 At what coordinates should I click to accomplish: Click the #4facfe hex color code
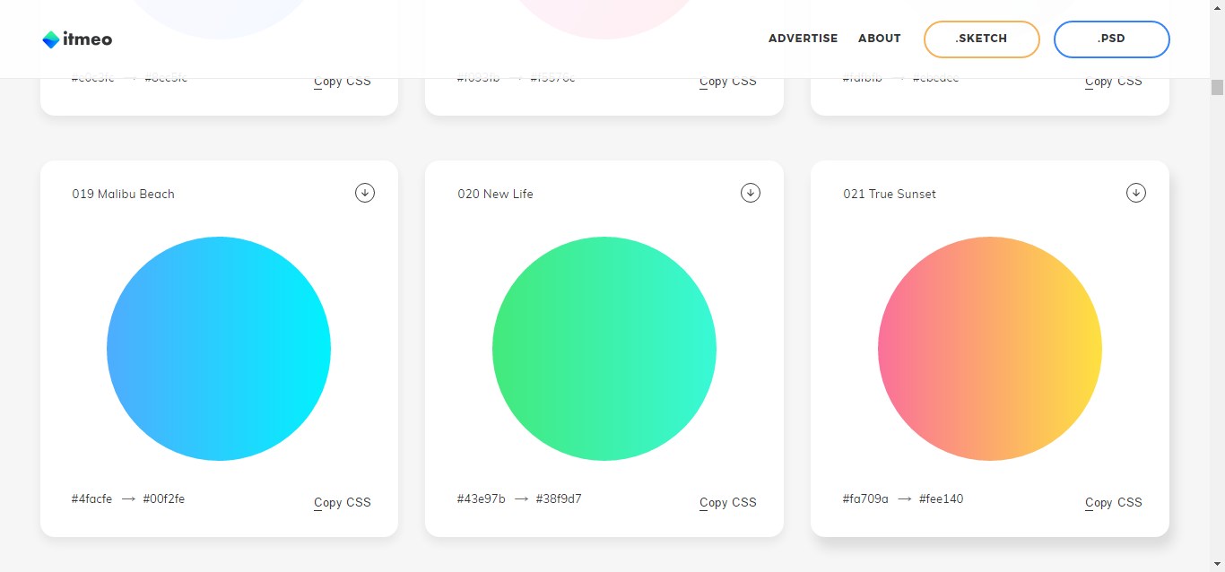tap(91, 498)
